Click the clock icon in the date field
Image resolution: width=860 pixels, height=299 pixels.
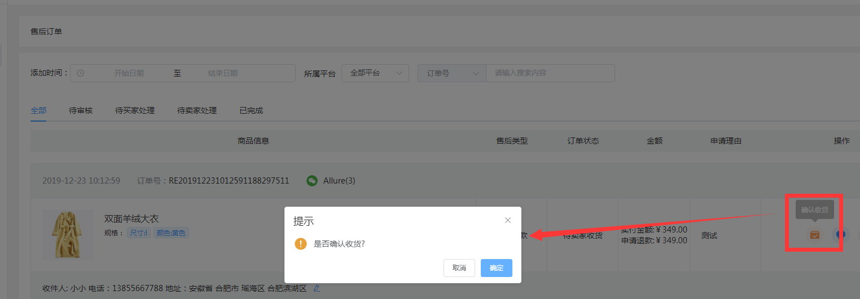(80, 73)
